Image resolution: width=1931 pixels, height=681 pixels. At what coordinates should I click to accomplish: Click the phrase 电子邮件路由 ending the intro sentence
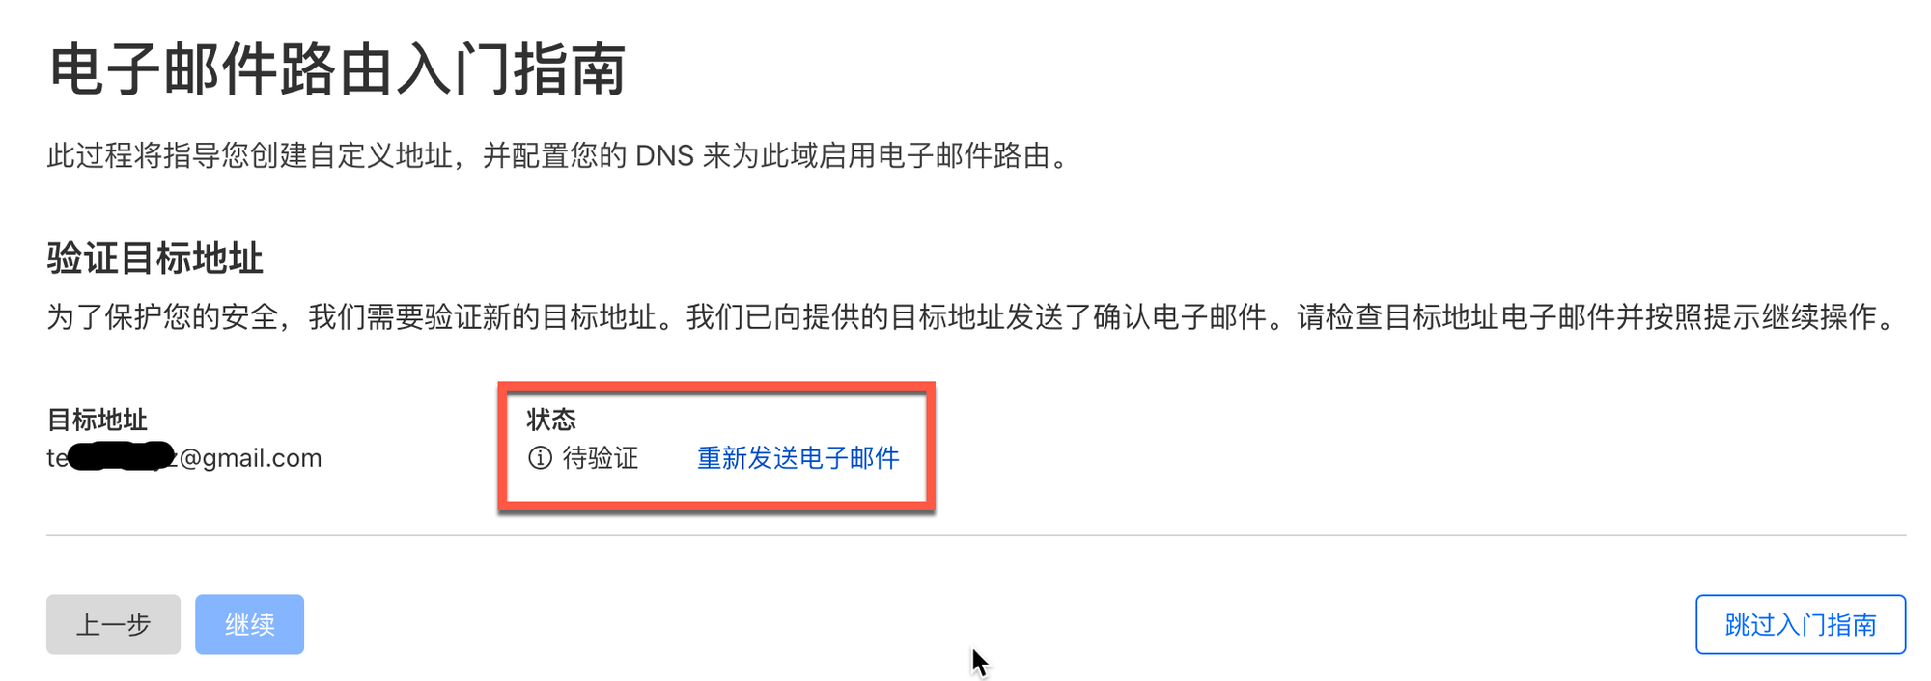pos(963,155)
